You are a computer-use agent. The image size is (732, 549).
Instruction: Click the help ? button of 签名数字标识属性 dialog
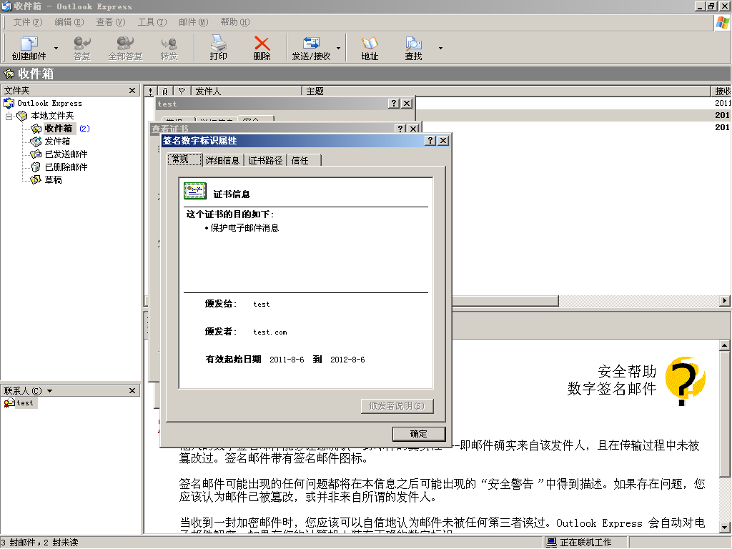coord(430,141)
